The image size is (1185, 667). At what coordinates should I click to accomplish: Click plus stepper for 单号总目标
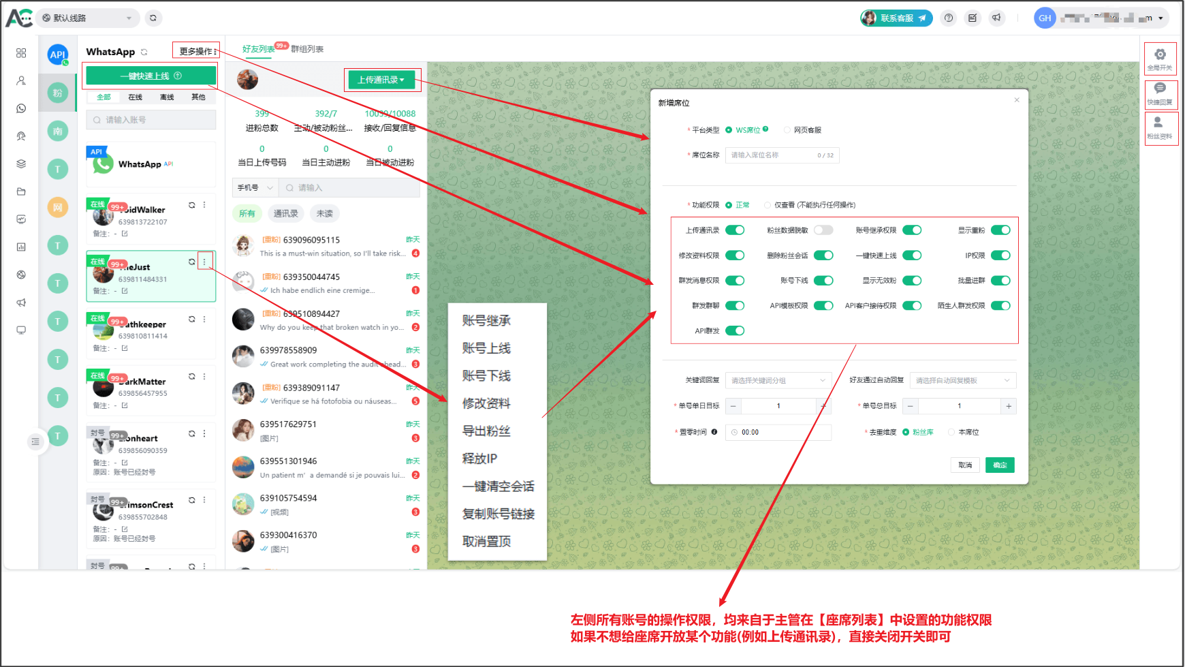1008,406
